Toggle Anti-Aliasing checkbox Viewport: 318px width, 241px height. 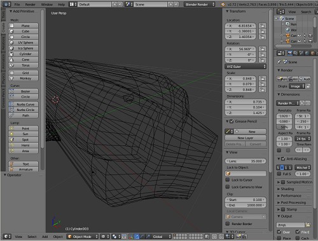click(x=283, y=159)
